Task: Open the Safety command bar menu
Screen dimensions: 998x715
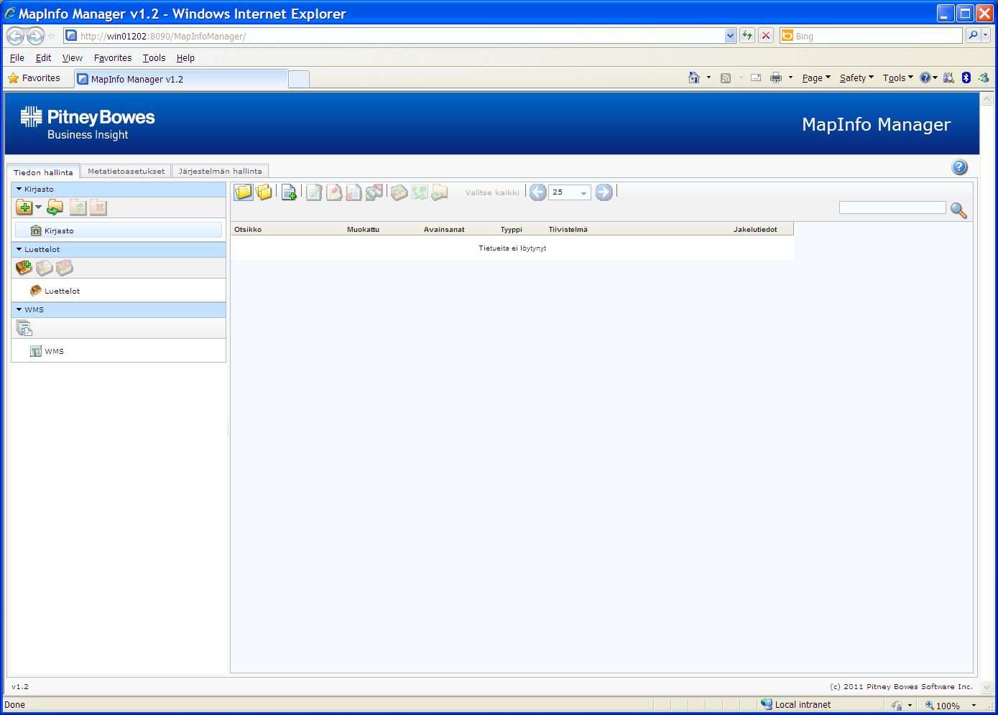Action: coord(856,78)
